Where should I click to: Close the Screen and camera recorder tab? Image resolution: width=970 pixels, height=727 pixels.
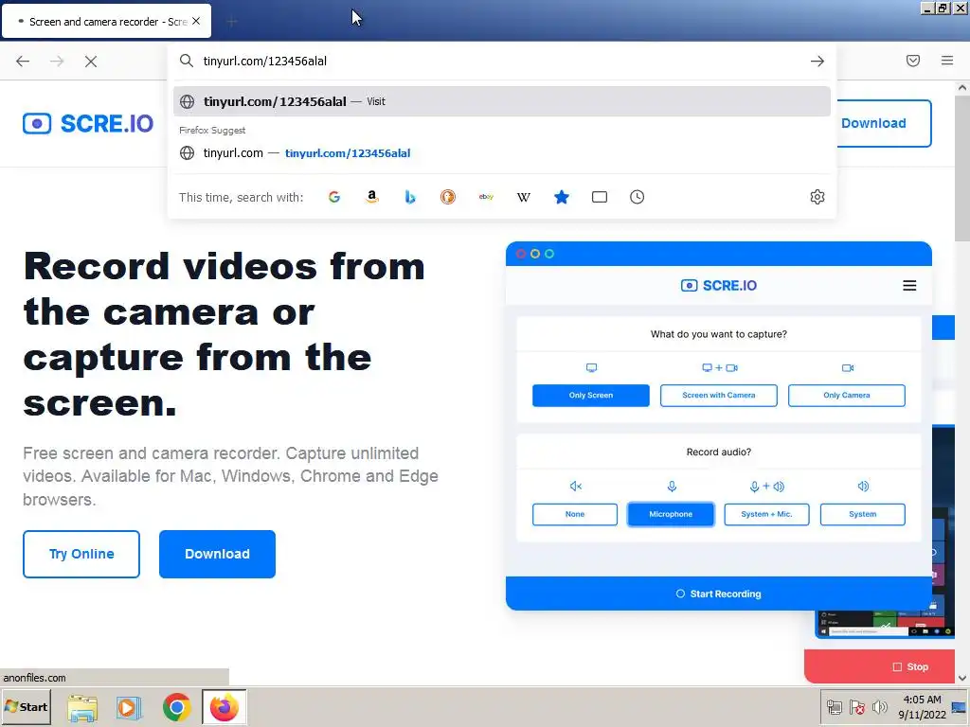(x=196, y=21)
